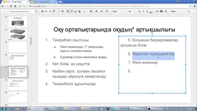197x111 pixels.
Task: Select the line tool
Action: 84,11
